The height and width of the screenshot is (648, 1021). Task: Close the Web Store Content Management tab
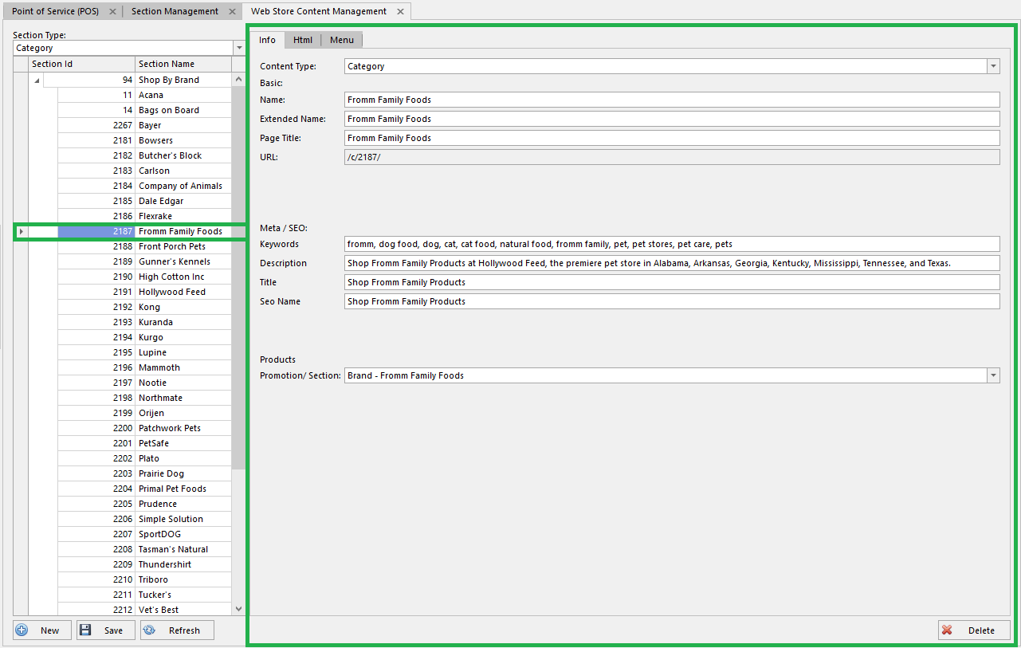[x=400, y=11]
